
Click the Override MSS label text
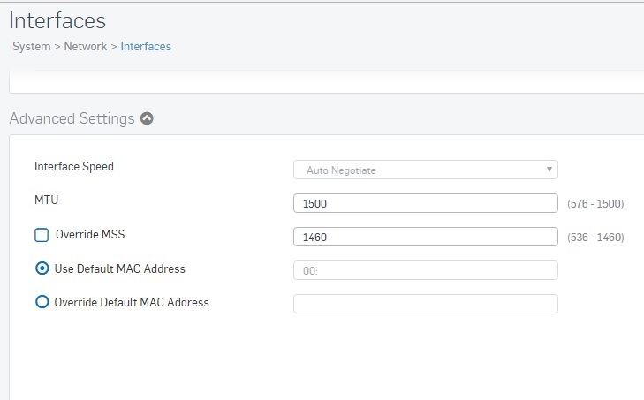(90, 234)
